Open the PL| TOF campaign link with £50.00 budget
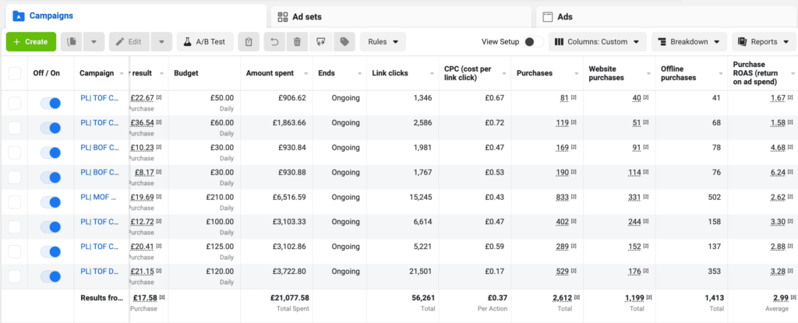Image resolution: width=798 pixels, height=323 pixels. 100,97
